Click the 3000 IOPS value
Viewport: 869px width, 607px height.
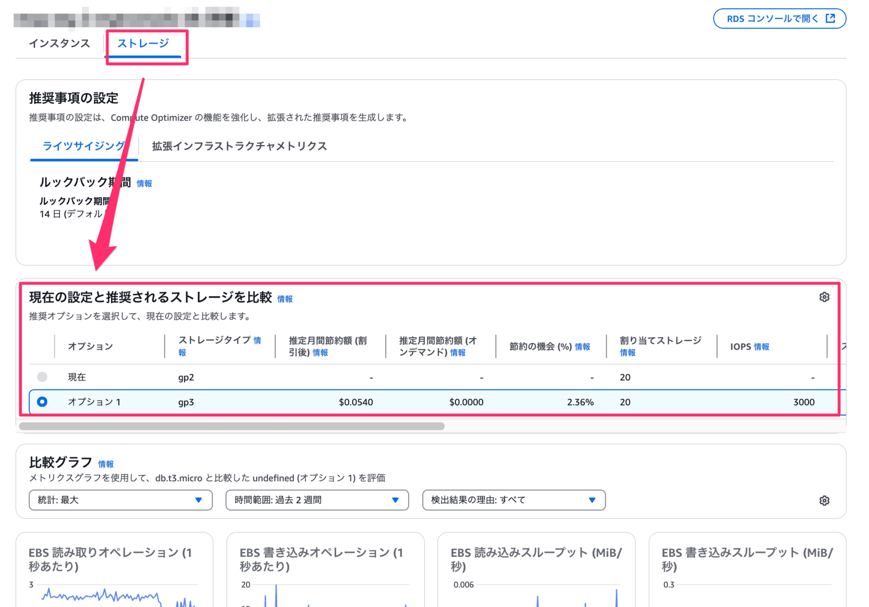(x=804, y=402)
